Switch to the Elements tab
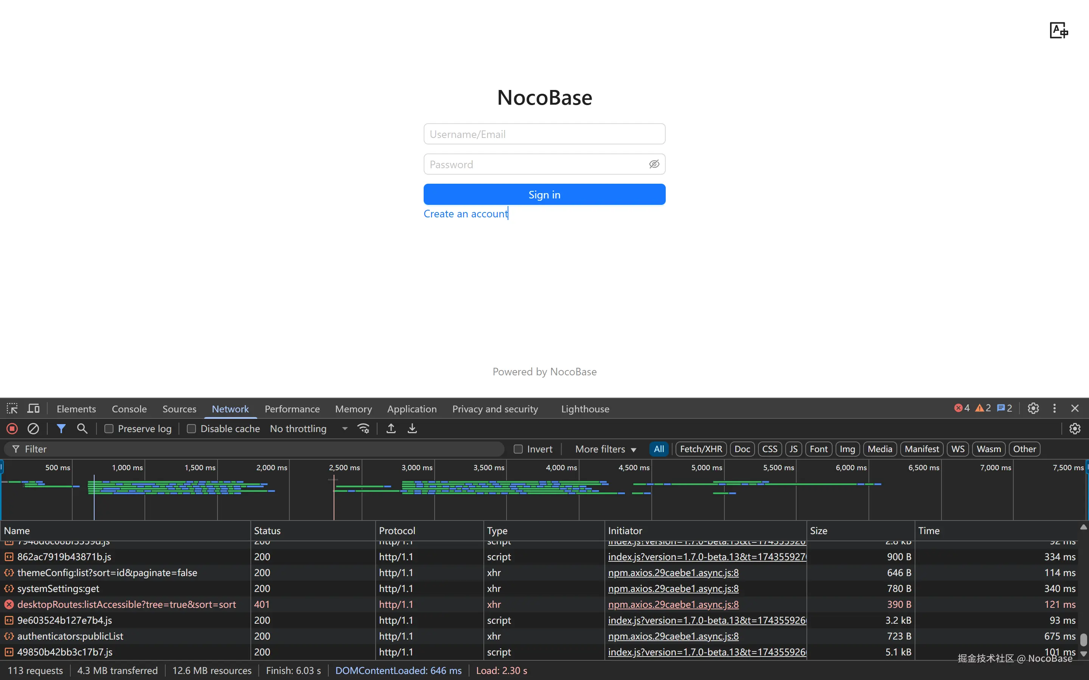Image resolution: width=1089 pixels, height=680 pixels. (x=76, y=409)
